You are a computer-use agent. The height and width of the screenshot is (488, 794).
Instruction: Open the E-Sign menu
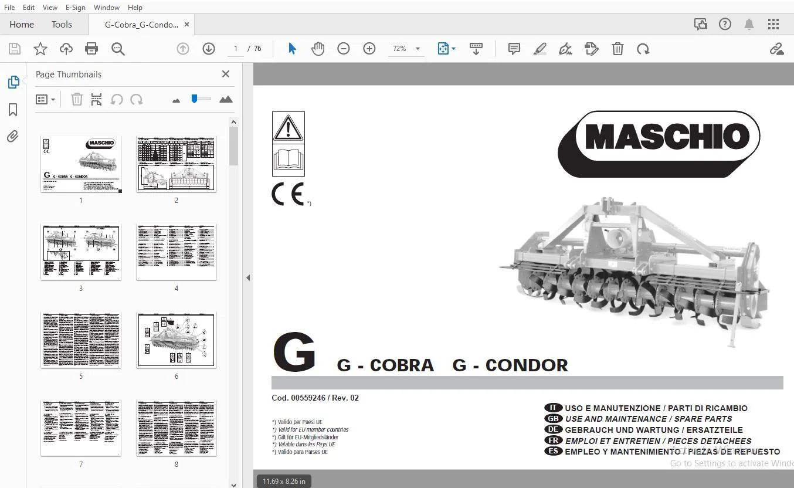(76, 8)
